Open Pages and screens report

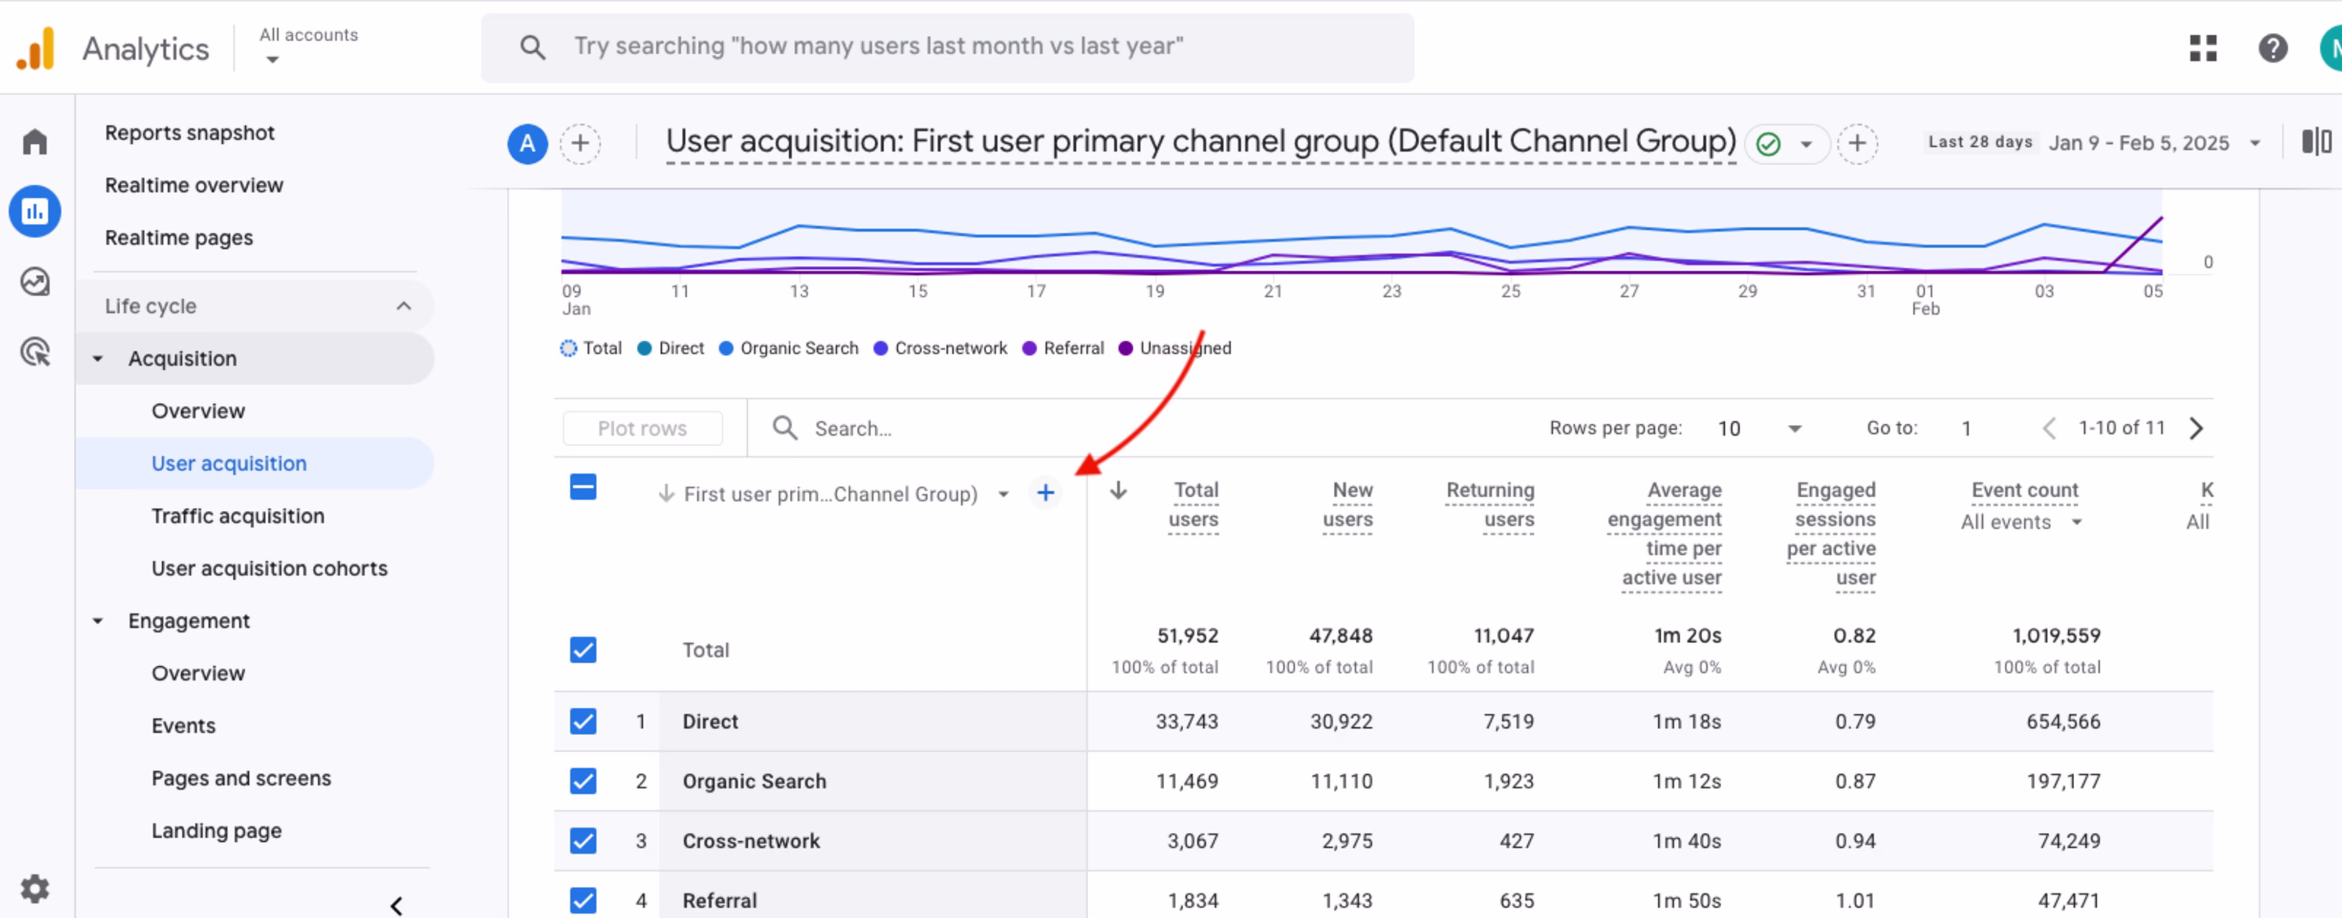coord(241,778)
